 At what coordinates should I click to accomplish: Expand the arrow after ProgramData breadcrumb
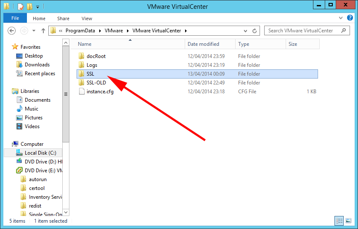pyautogui.click(x=100, y=31)
